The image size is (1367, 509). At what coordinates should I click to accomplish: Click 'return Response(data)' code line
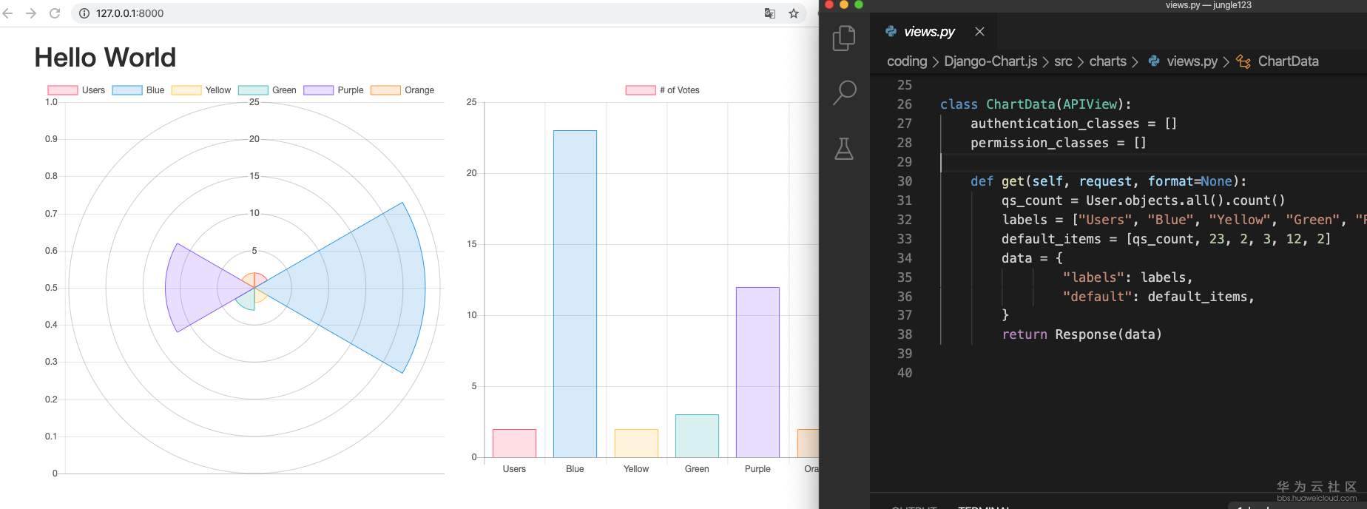point(1081,334)
